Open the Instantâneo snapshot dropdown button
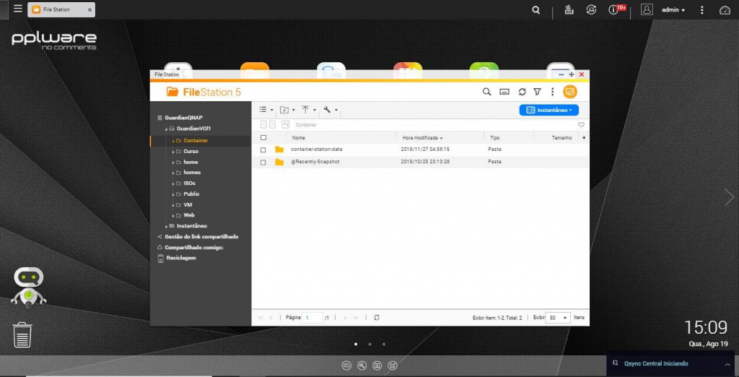Viewport: 739px width, 377px height. click(x=549, y=110)
